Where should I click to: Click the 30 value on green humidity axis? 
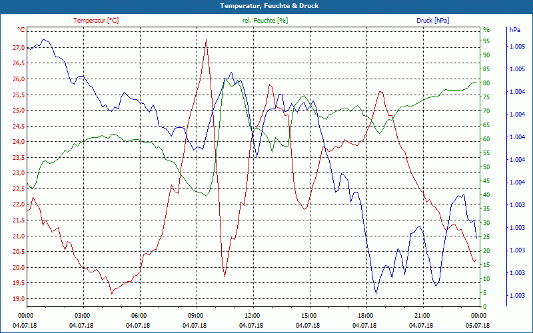[x=486, y=223]
